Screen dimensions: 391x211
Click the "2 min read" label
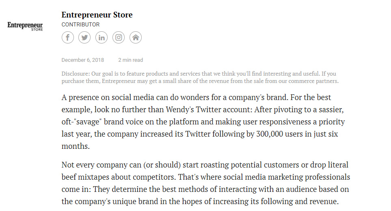tap(131, 60)
